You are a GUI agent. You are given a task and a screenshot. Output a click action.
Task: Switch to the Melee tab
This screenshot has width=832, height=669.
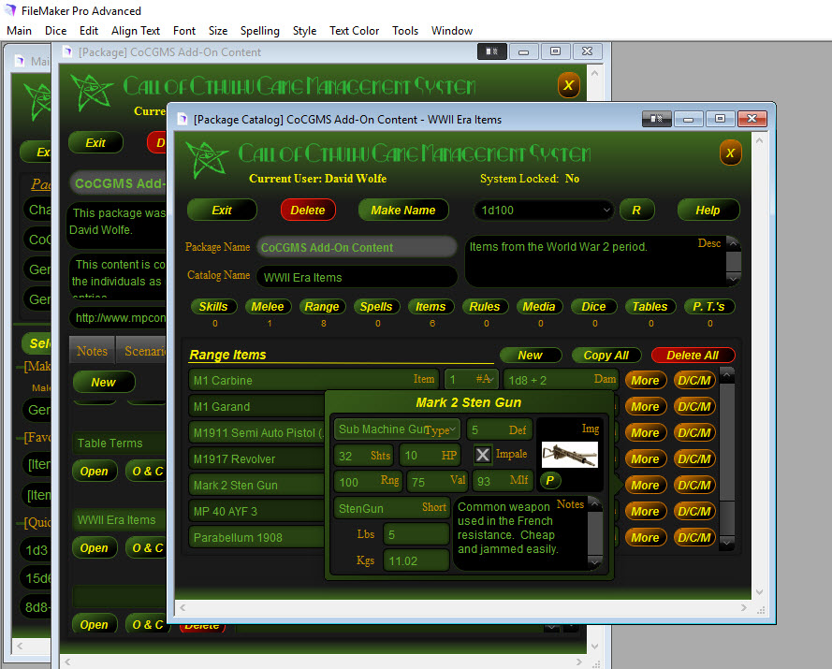tap(268, 307)
